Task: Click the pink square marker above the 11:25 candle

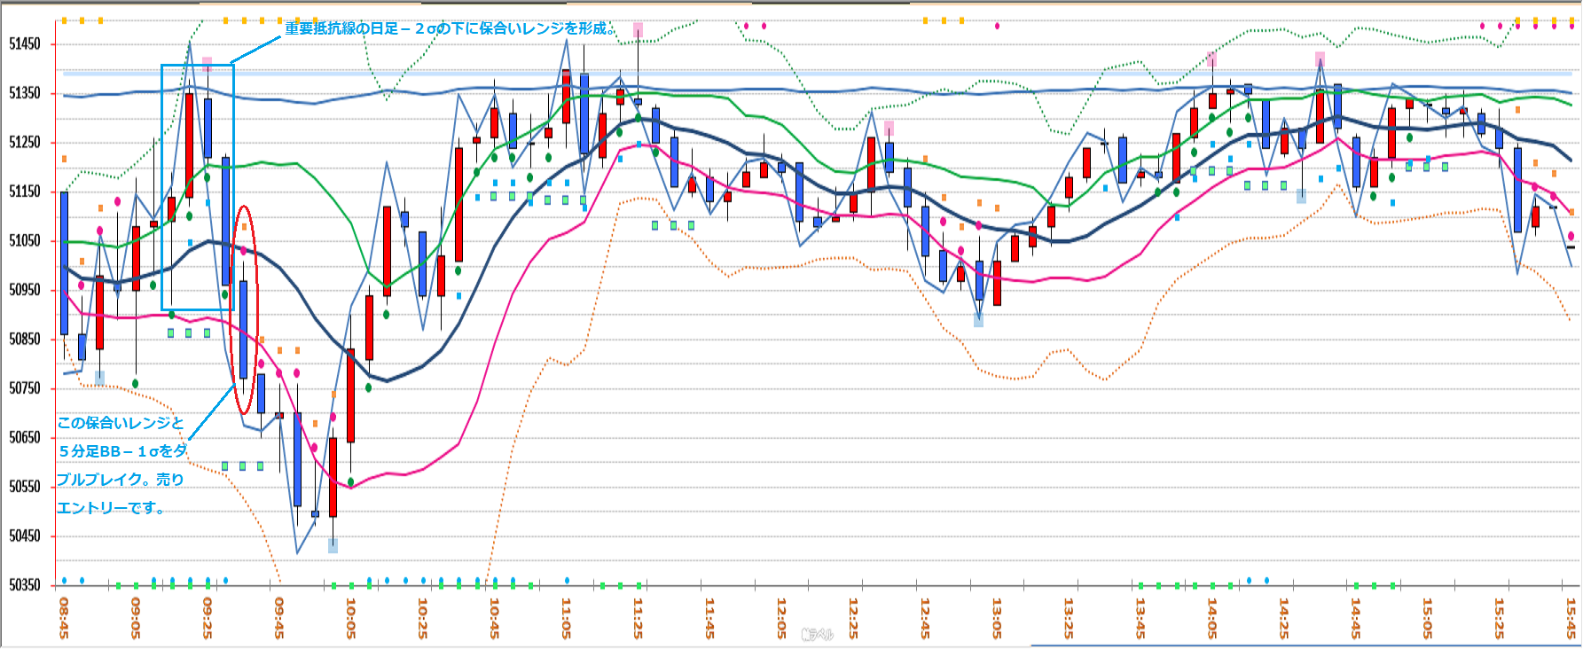Action: coord(638,30)
